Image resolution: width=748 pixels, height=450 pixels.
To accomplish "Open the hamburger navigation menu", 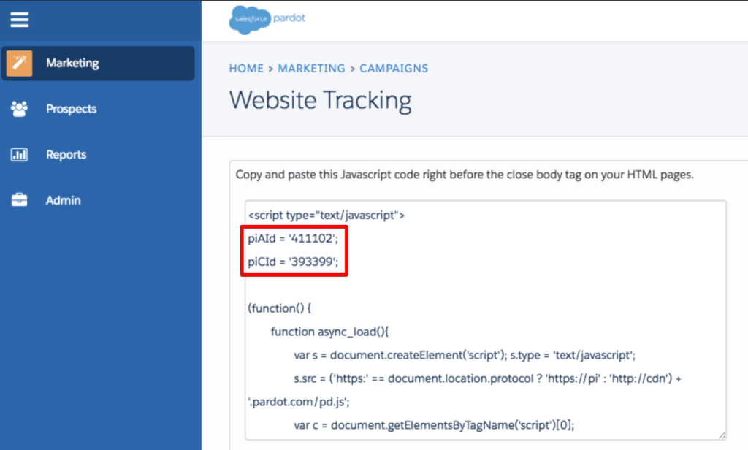I will (x=19, y=20).
